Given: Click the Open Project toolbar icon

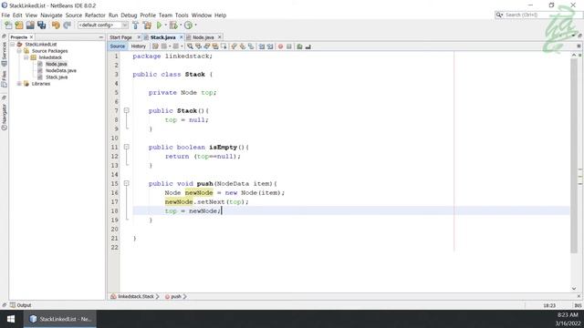Looking at the screenshot, I should 30,25.
